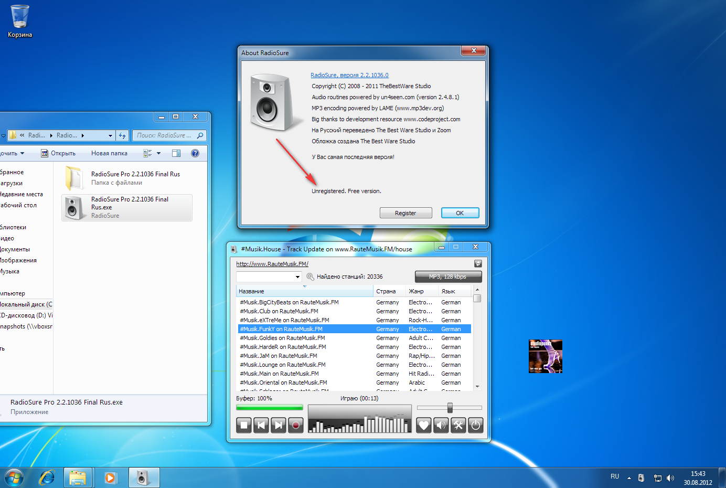The image size is (726, 488).
Task: Click the spectrum visualizer display
Action: [x=360, y=419]
